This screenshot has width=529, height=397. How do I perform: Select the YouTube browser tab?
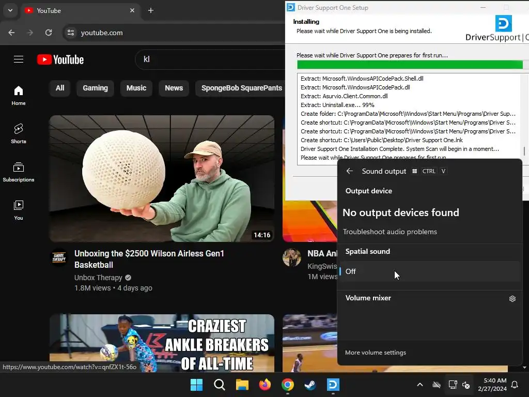point(81,10)
